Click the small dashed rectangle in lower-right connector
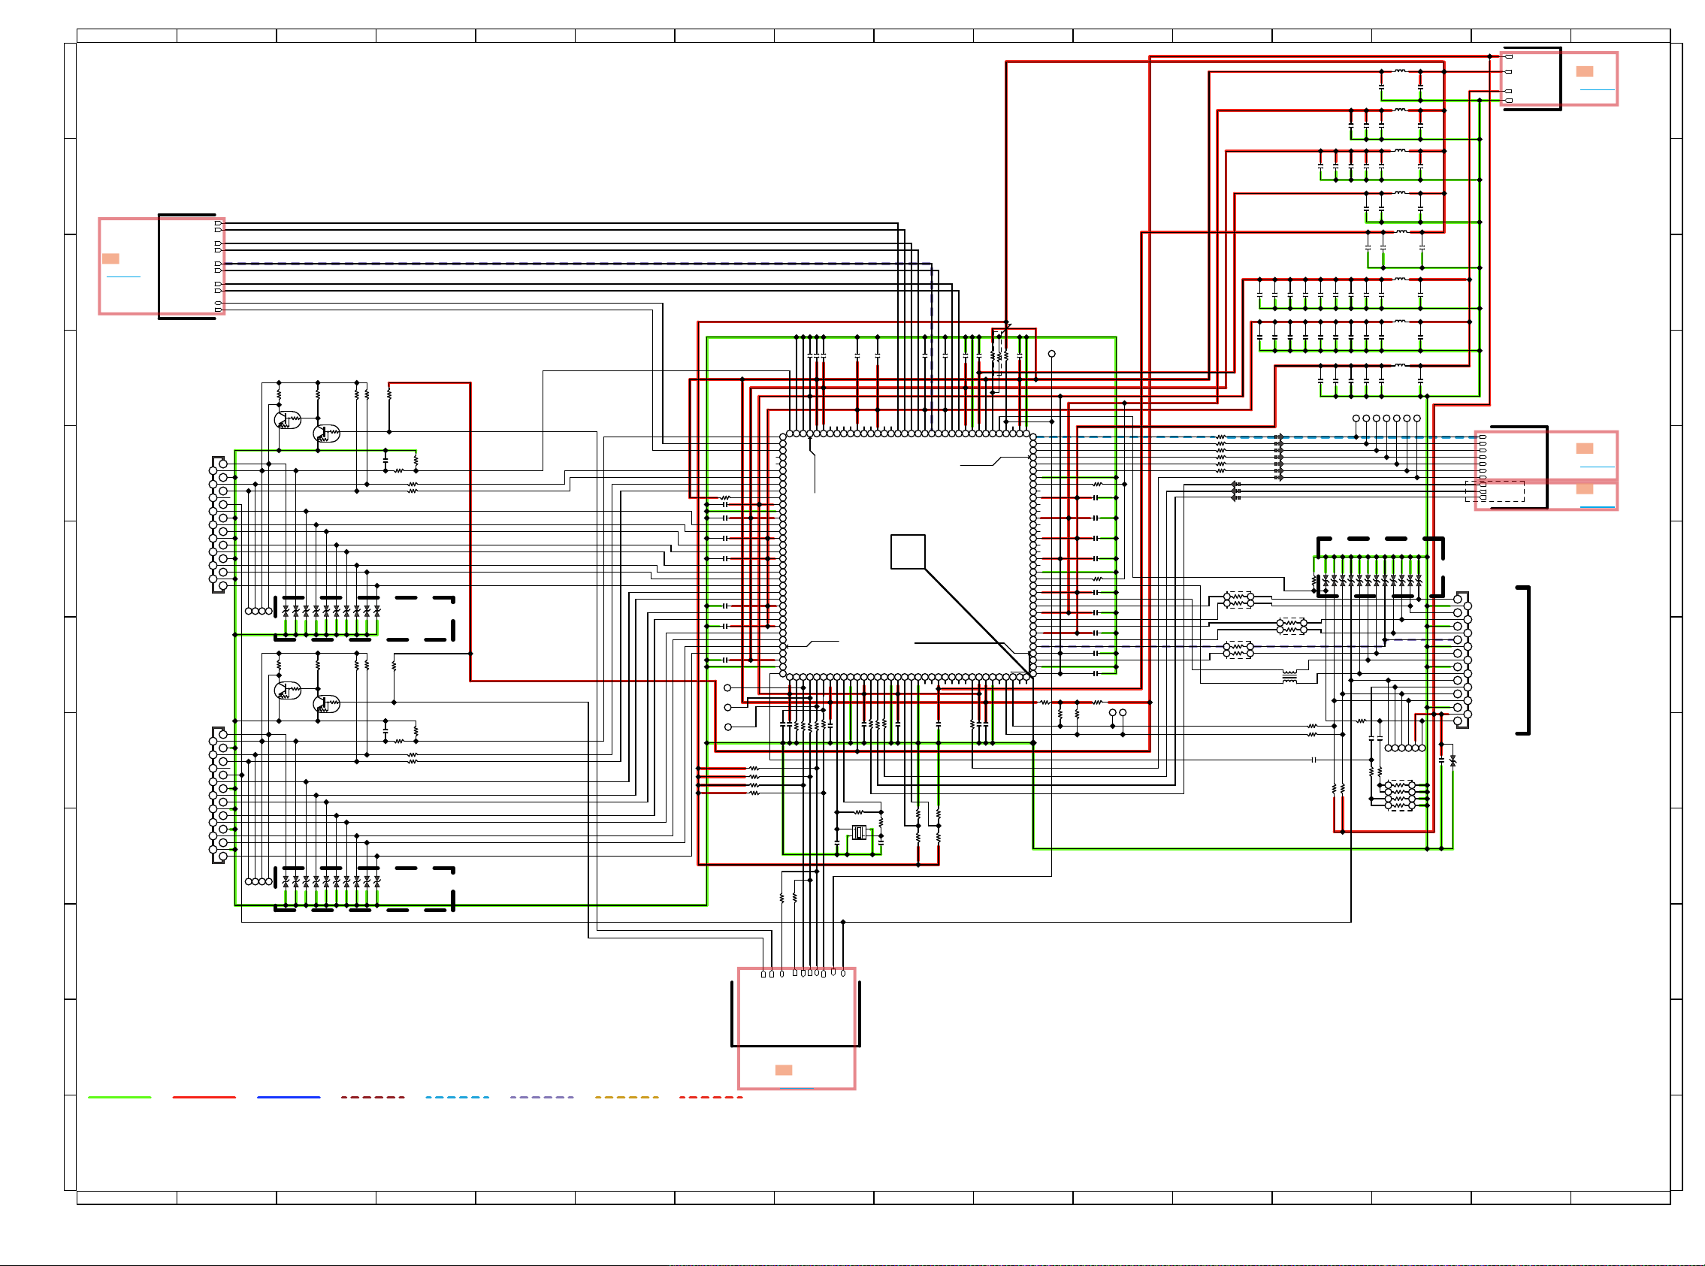The width and height of the screenshot is (1705, 1266). pos(1495,491)
